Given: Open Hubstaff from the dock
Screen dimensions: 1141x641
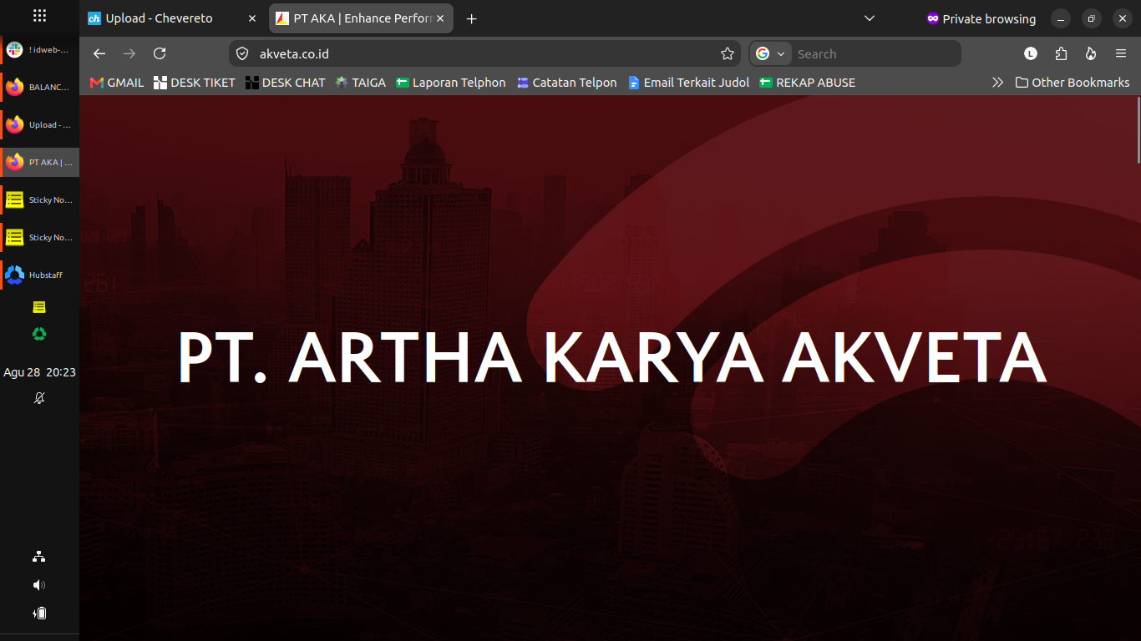Looking at the screenshot, I should 39,275.
